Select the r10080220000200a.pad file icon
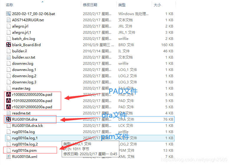The image size is (230, 165). coord(9,95)
